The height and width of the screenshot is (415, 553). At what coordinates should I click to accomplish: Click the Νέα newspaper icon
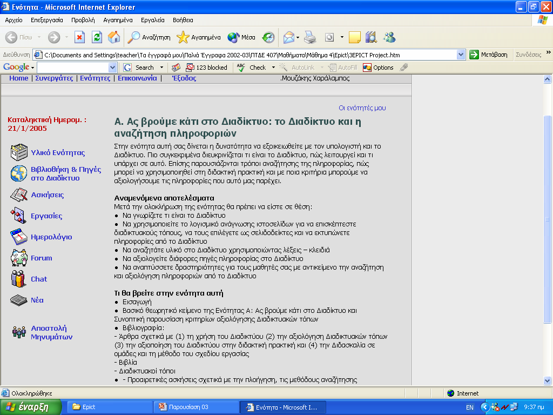(19, 300)
